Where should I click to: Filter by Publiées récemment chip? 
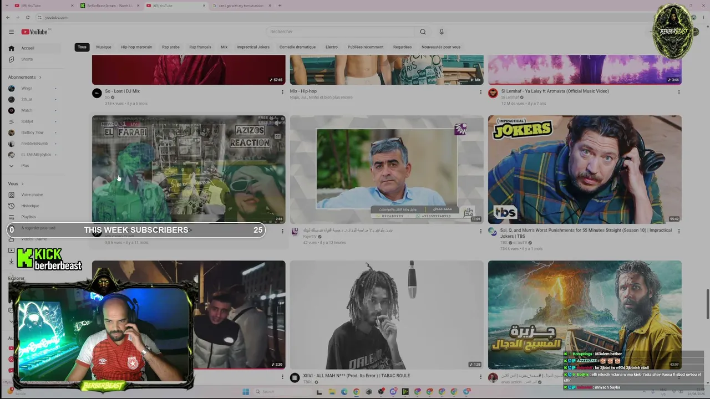click(366, 47)
